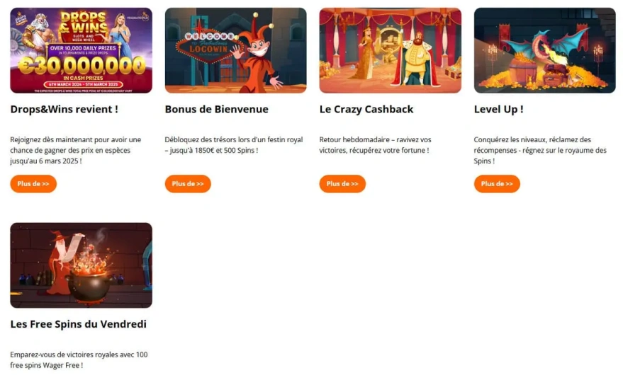
Task: Click the Locowin jester welcome image
Action: (x=235, y=50)
